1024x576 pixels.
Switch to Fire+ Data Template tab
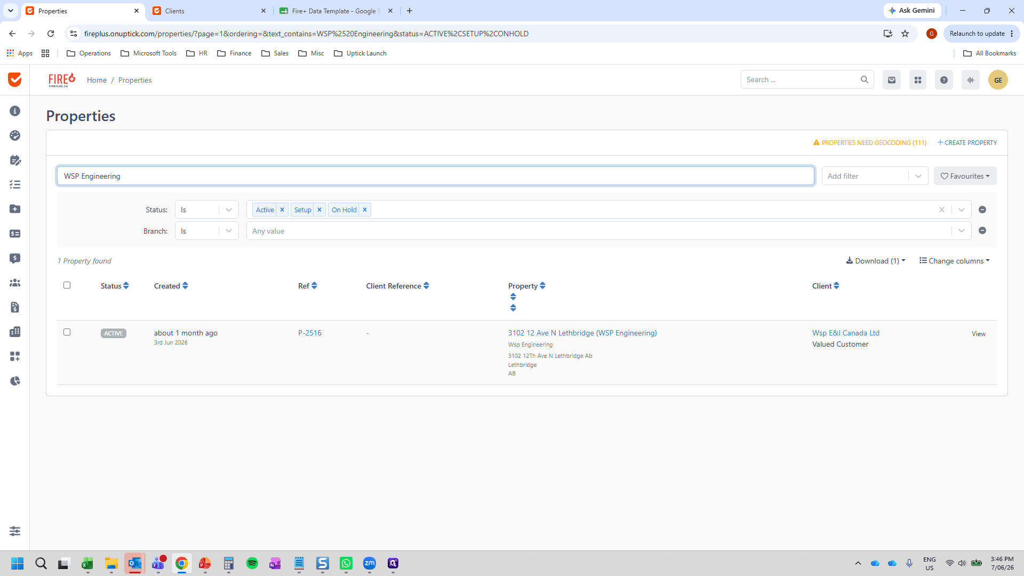(x=336, y=11)
